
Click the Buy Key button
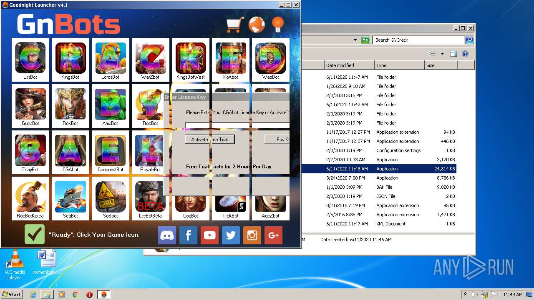(277, 140)
